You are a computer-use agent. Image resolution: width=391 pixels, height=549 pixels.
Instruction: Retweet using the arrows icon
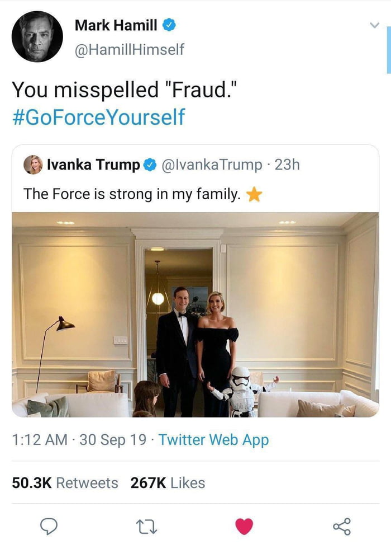146,526
